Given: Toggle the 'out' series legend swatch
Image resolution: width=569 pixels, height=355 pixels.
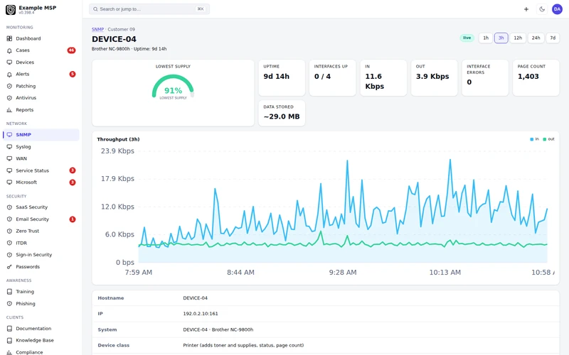Looking at the screenshot, I should (545, 139).
